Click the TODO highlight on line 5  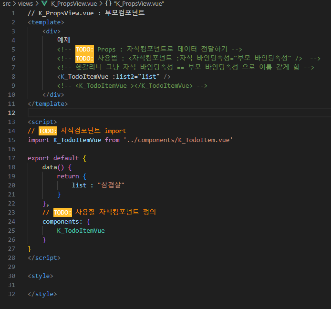(84, 50)
